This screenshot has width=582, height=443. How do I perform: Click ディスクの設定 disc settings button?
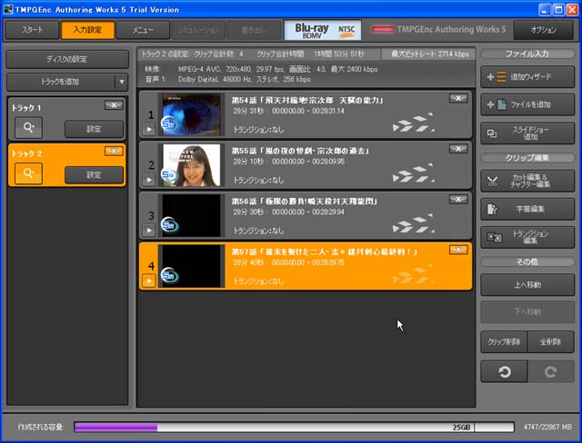tap(67, 59)
